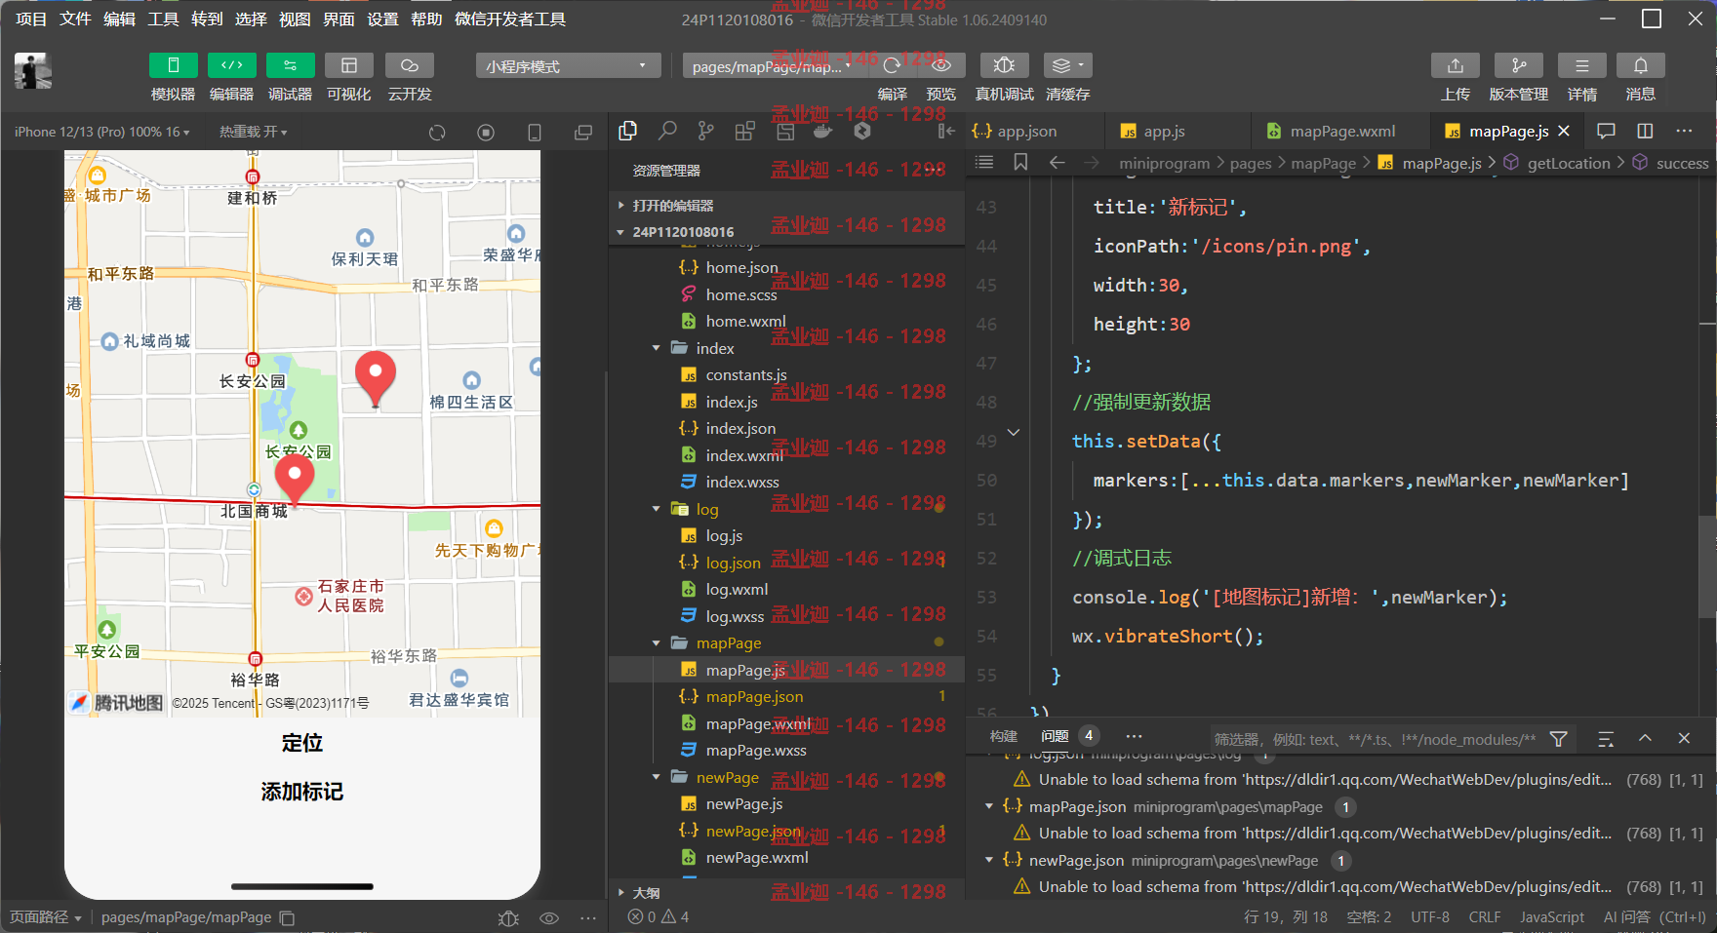This screenshot has height=933, width=1717.
Task: Collapse the bottom panel with the chevron
Action: point(1645,738)
